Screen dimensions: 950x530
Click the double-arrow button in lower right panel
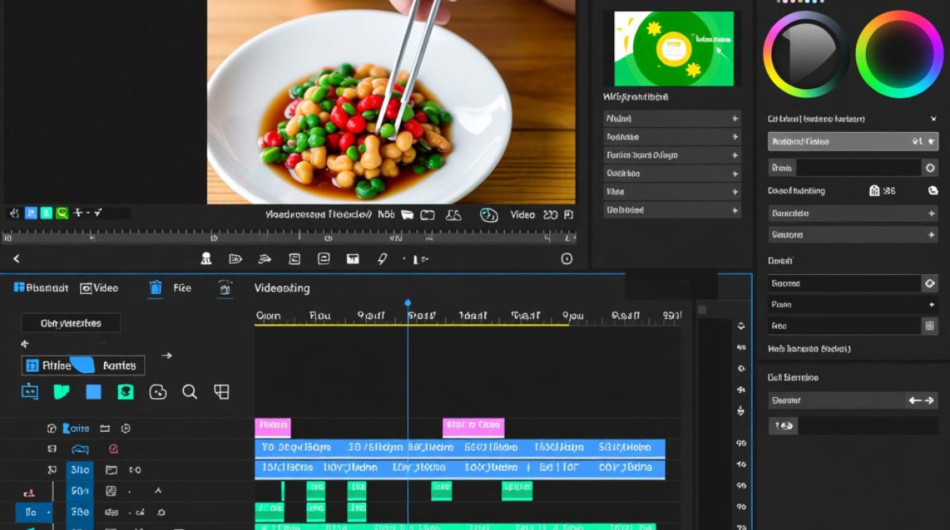pos(921,401)
